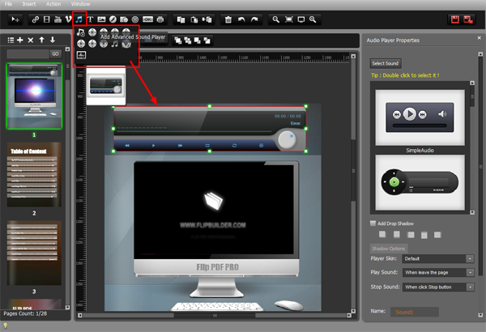
Task: Click player list scroll up arrow
Action: (x=472, y=83)
